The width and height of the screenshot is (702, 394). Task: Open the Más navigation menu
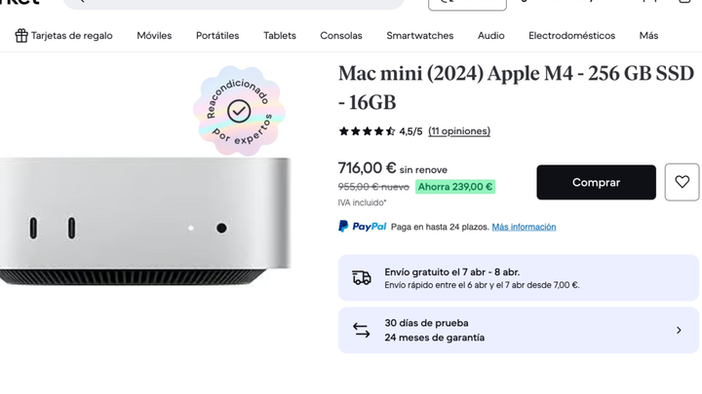pos(648,36)
